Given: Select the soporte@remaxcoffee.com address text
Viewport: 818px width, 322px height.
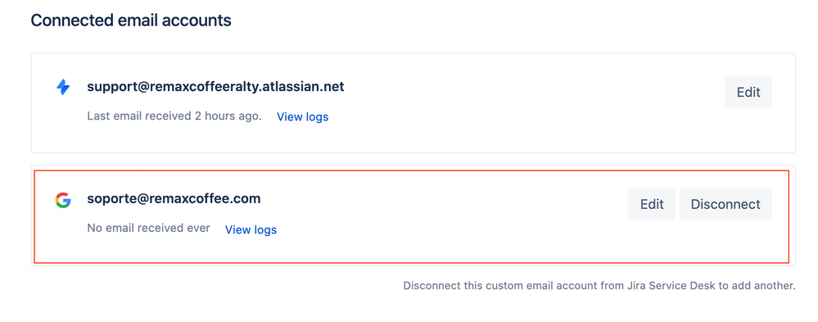Looking at the screenshot, I should 174,199.
